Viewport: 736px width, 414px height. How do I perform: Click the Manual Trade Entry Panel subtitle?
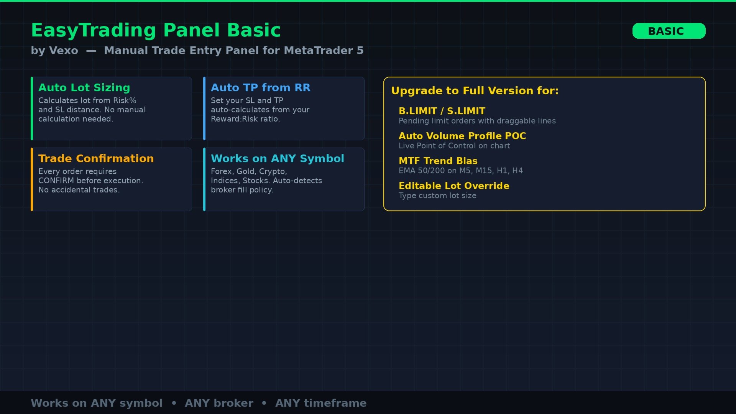click(x=233, y=51)
